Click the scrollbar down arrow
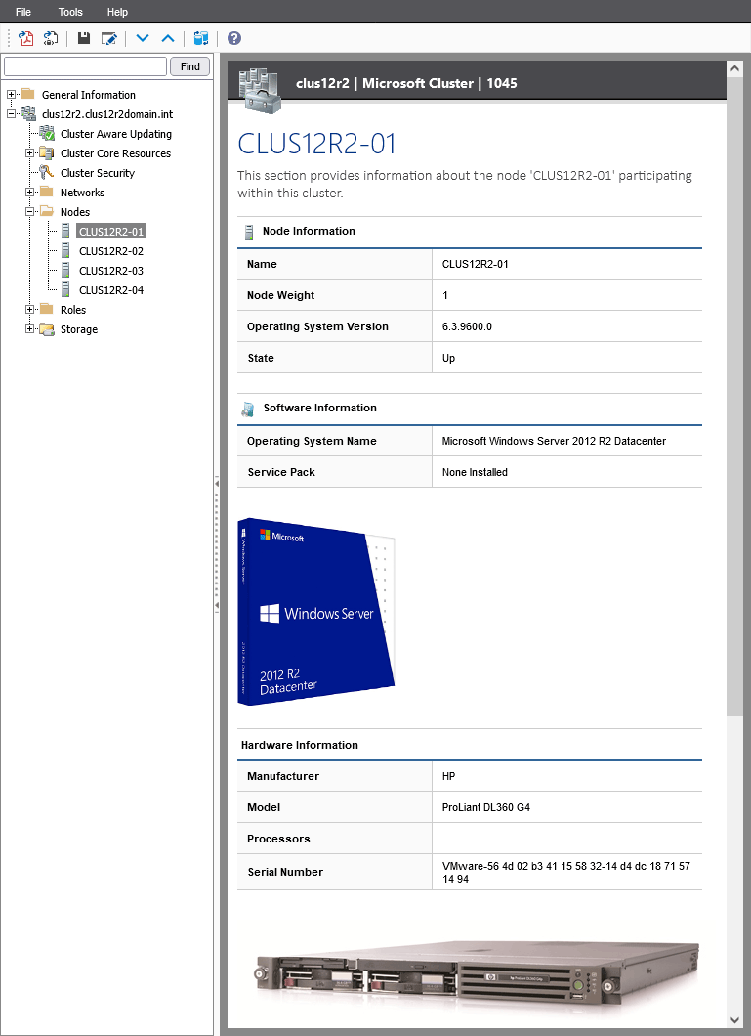The height and width of the screenshot is (1036, 751). point(734,1020)
